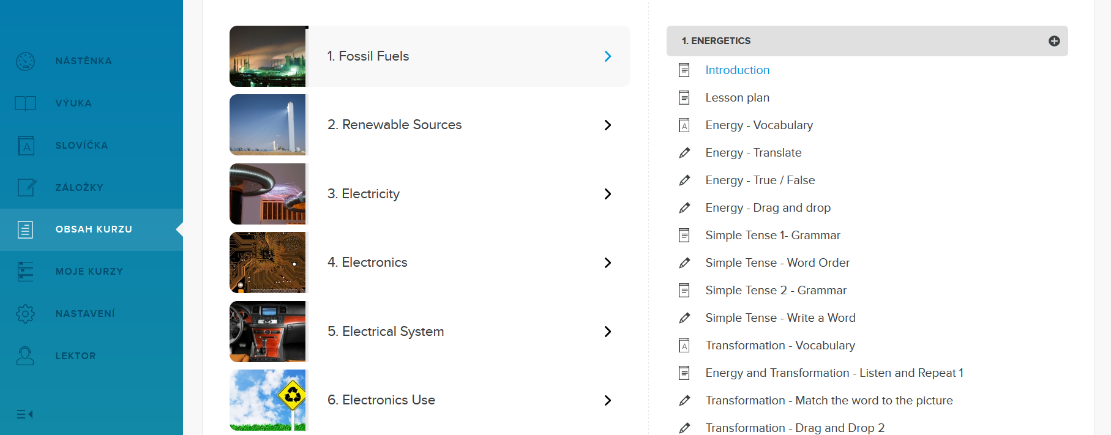Image resolution: width=1111 pixels, height=435 pixels.
Task: Click the Moje kurzy list icon
Action: [25, 272]
